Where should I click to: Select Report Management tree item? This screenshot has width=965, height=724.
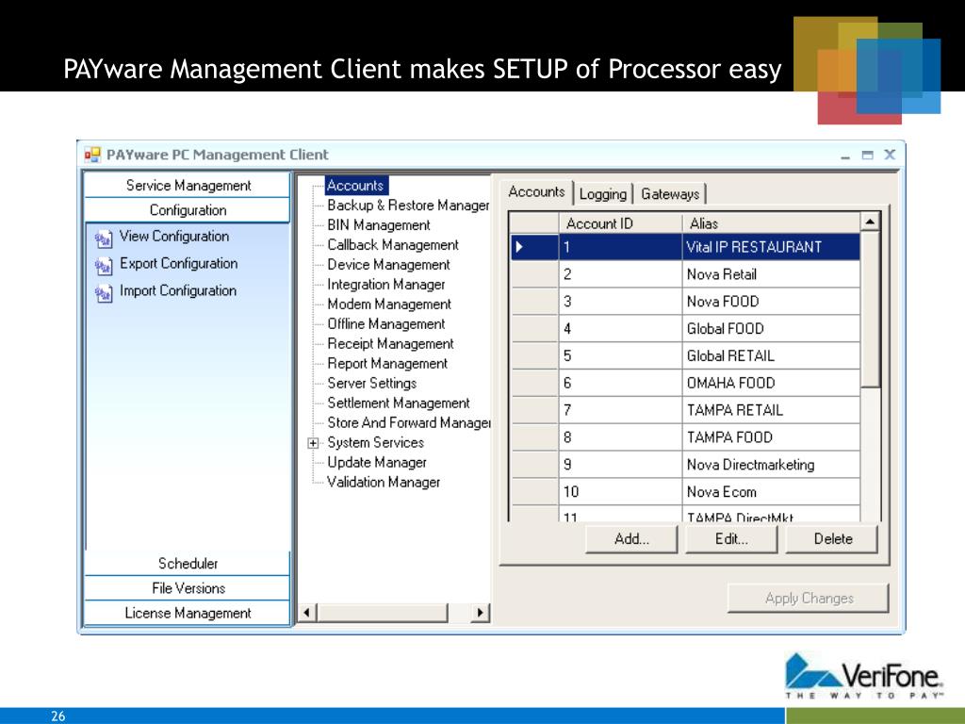(387, 363)
